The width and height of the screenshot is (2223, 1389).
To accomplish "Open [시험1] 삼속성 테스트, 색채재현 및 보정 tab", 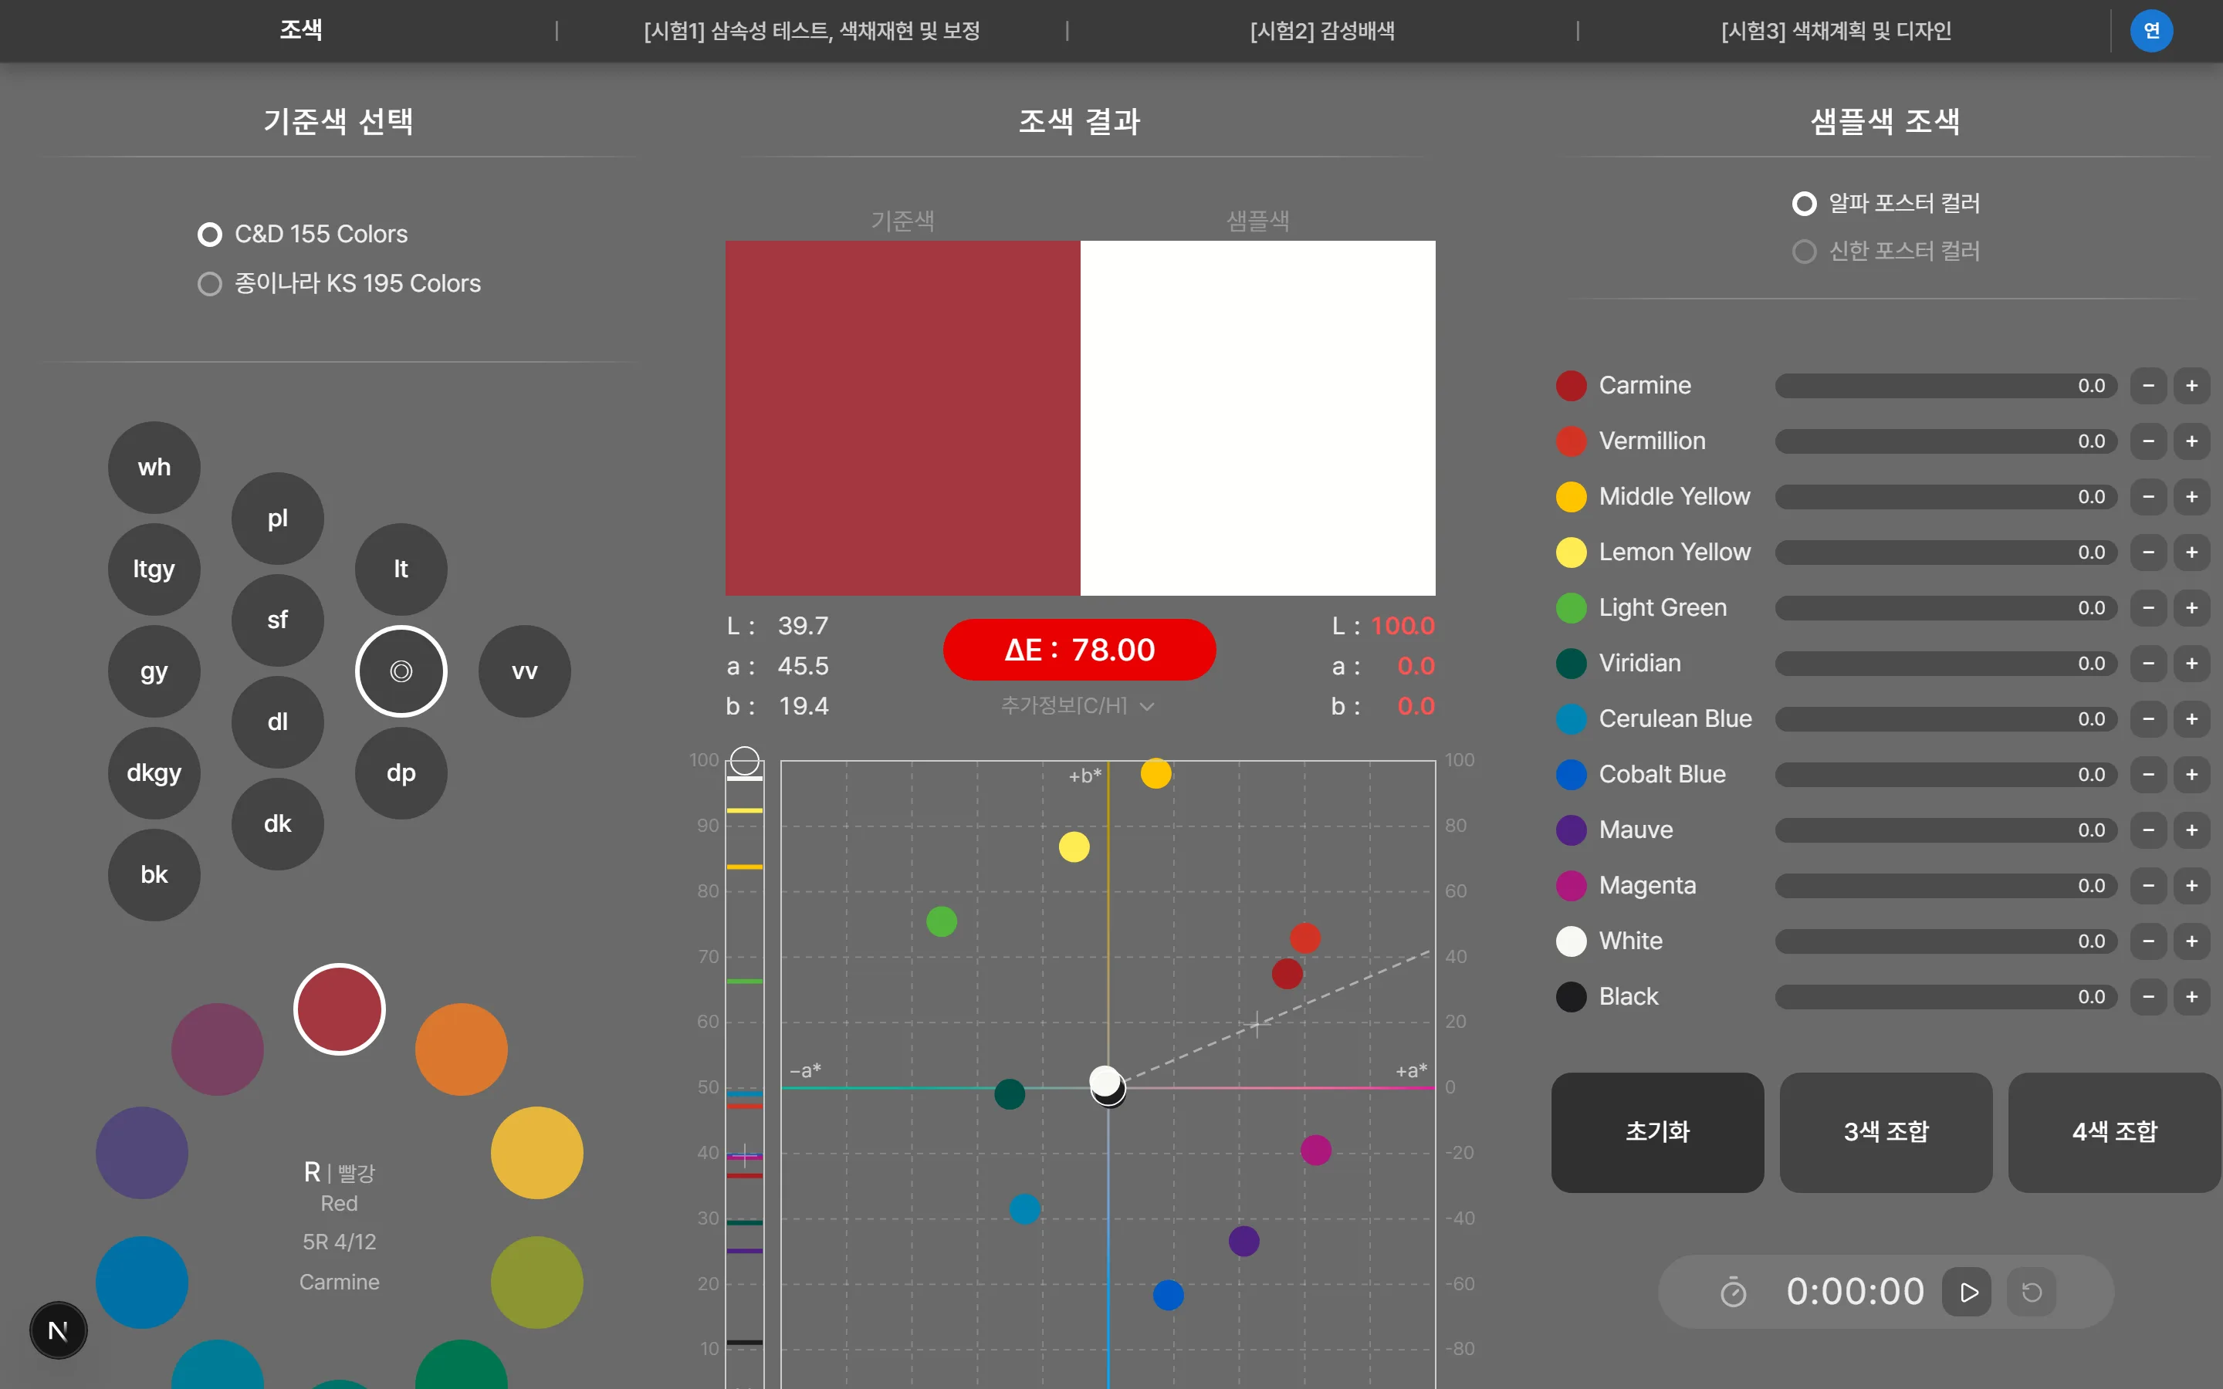I will coord(812,31).
